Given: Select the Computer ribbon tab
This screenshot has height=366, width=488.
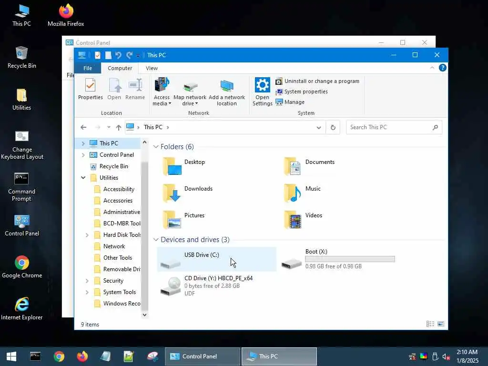Looking at the screenshot, I should [120, 68].
